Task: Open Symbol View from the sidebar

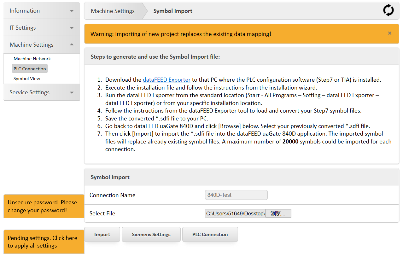Action: click(27, 79)
